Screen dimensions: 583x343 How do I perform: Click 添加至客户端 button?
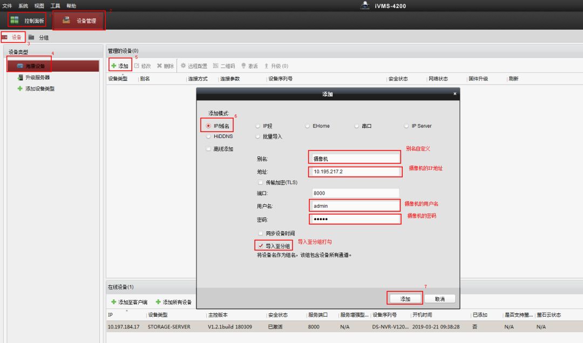pyautogui.click(x=129, y=302)
